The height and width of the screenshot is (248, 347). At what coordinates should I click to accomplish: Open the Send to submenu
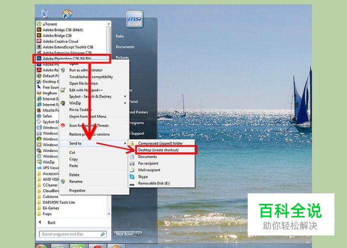point(94,143)
